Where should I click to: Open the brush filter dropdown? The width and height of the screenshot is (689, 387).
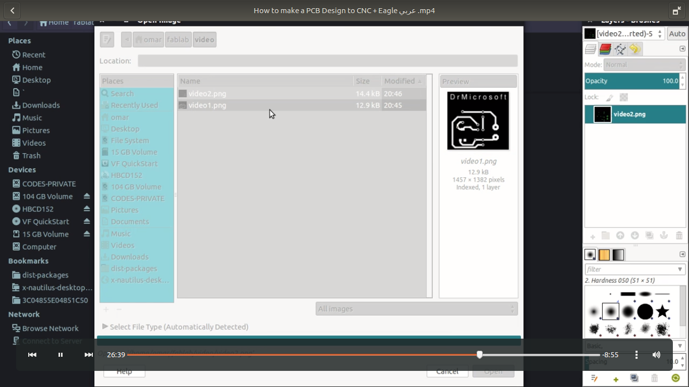(x=680, y=269)
